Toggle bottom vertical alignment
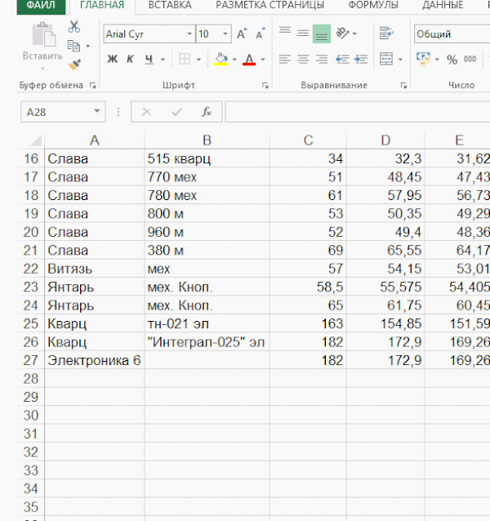The height and width of the screenshot is (521, 490). [322, 33]
